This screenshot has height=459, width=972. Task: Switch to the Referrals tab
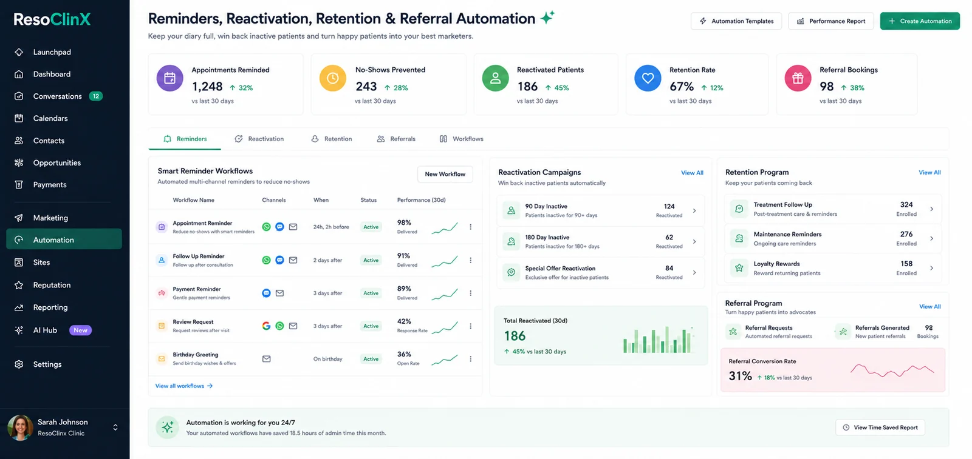point(396,139)
